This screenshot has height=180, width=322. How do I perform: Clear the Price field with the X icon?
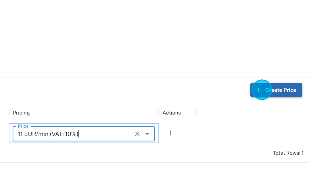137,134
